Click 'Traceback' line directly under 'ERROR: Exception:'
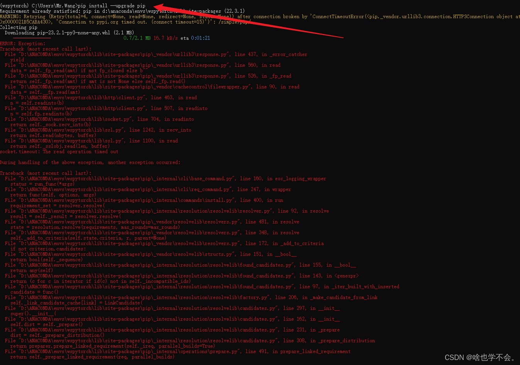 (46, 49)
